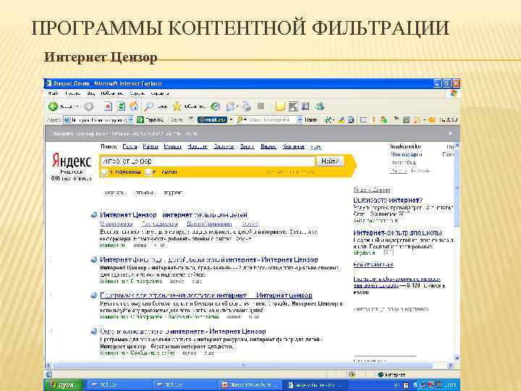The image size is (521, 391).
Task: Click the 'торрент' suggestion chip
Action: (x=173, y=193)
